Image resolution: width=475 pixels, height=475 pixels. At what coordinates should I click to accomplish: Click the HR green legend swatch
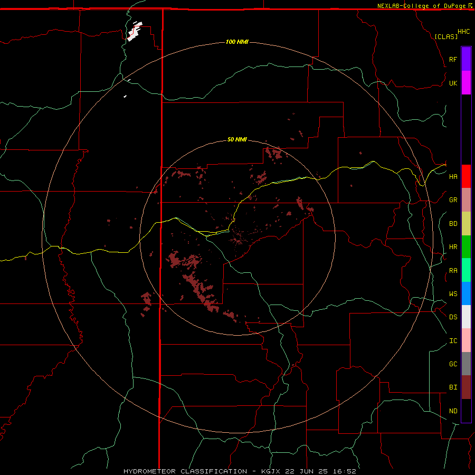(x=466, y=246)
